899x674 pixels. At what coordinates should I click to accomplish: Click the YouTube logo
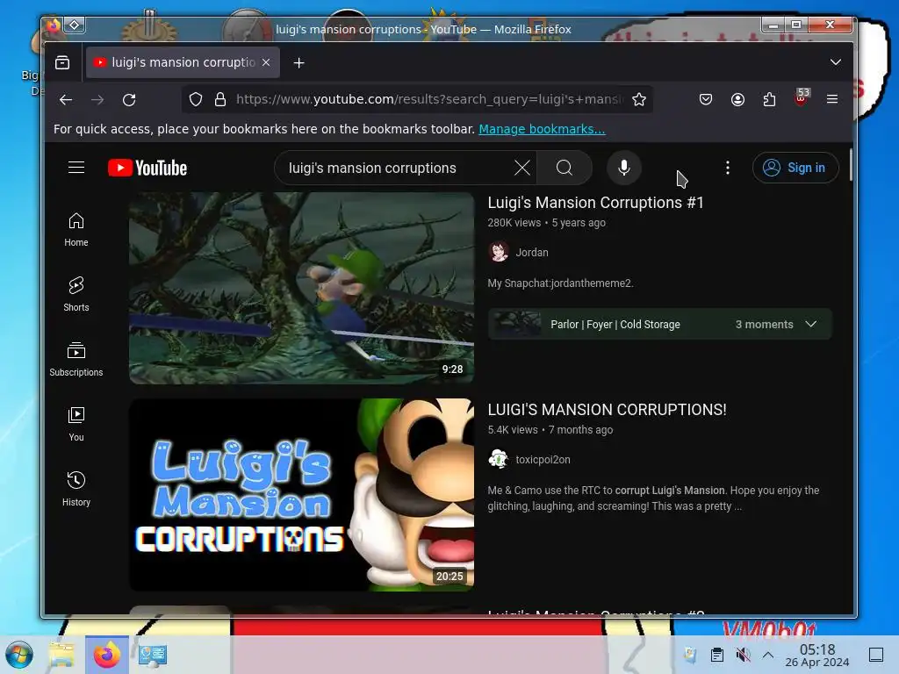147,168
